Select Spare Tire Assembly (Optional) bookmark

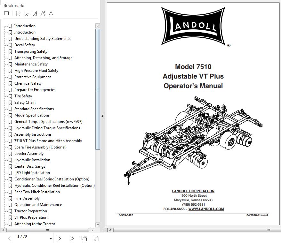(x=40, y=147)
